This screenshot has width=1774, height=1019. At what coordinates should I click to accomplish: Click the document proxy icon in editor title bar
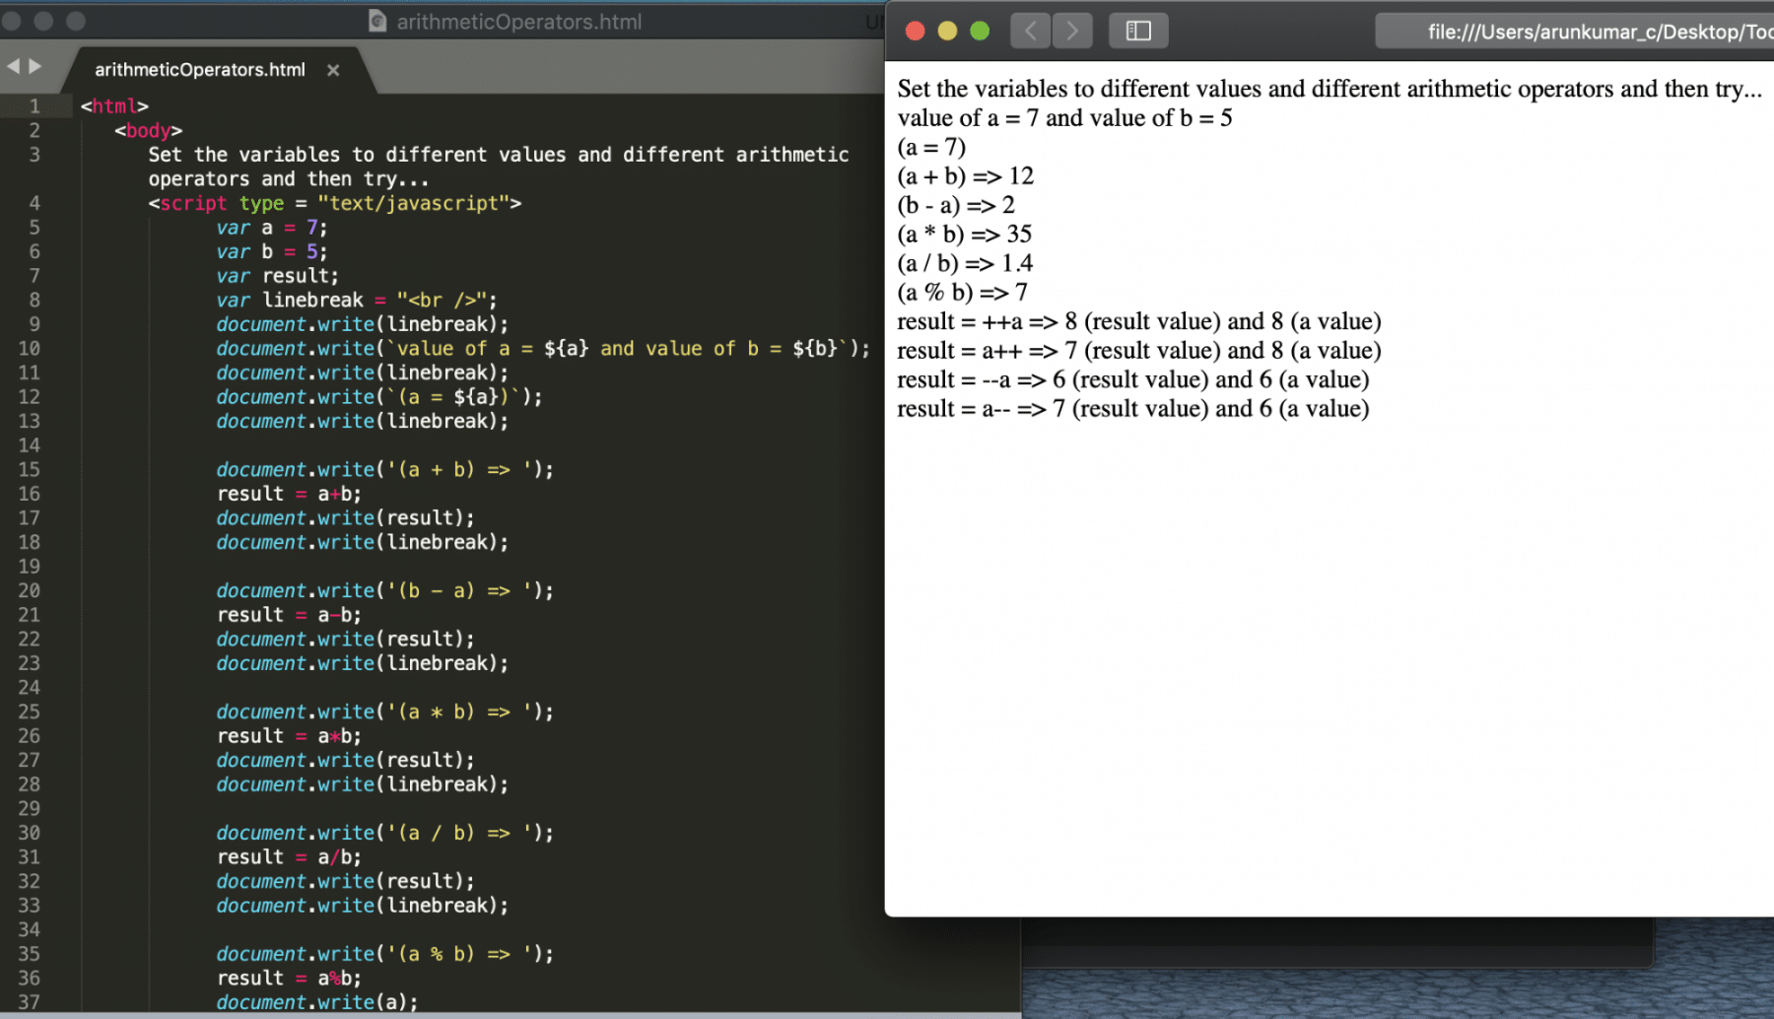[377, 21]
